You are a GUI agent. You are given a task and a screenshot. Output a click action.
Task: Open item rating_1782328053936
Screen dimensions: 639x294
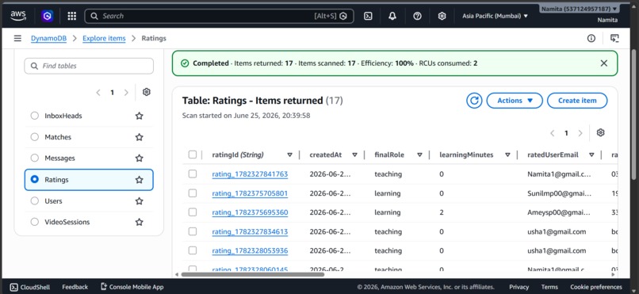click(250, 251)
